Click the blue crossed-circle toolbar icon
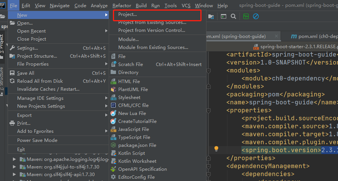 [x=256, y=16]
